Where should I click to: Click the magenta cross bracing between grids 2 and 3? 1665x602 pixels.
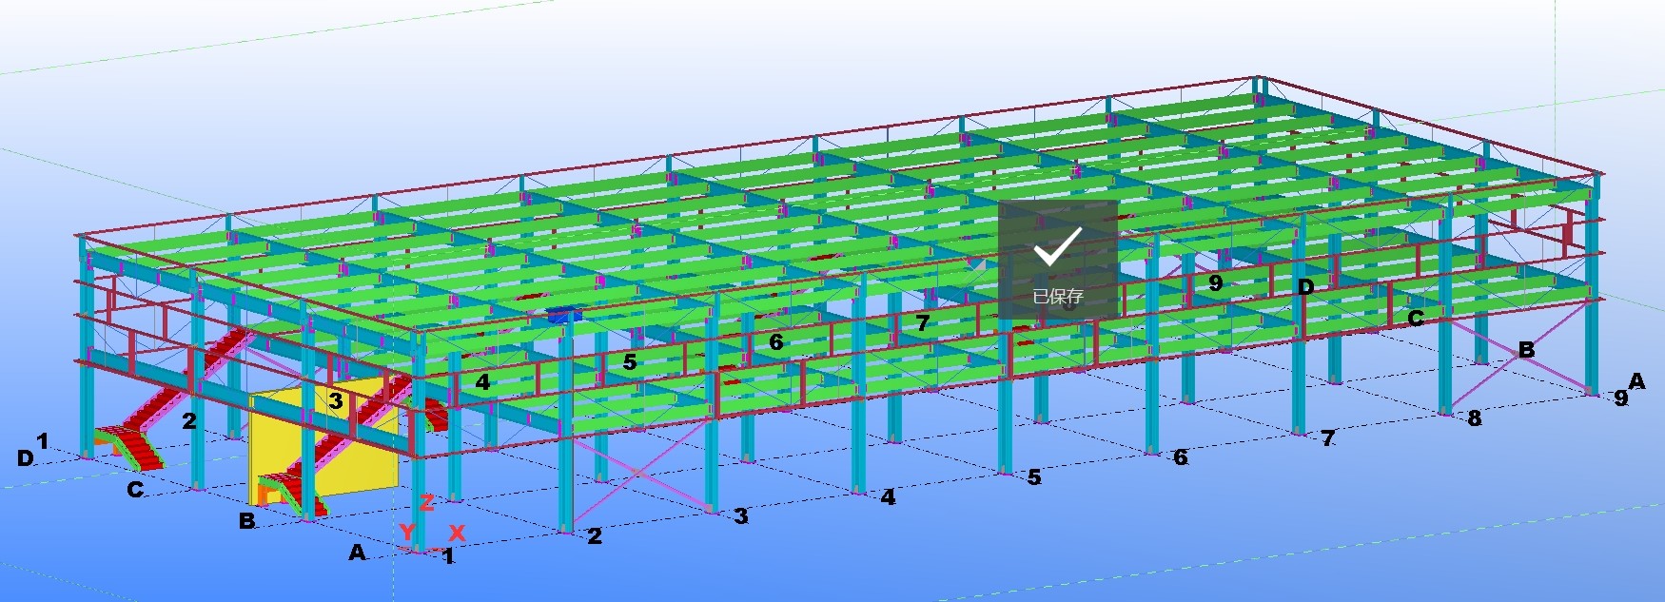tap(637, 473)
